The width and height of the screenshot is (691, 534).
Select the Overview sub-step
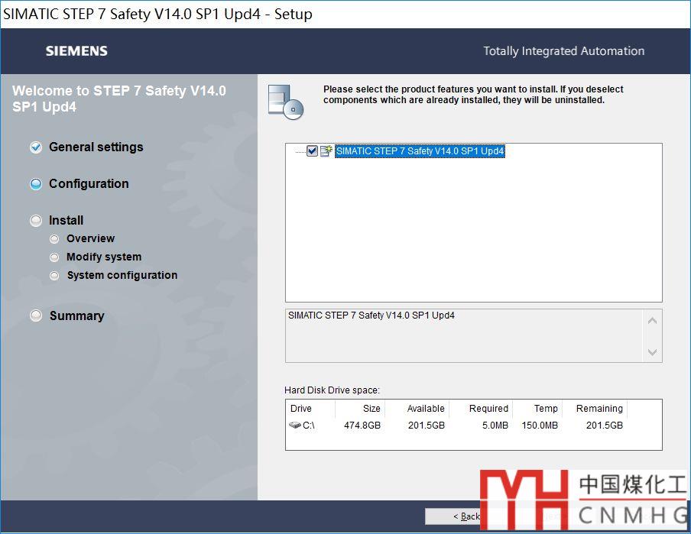[90, 238]
